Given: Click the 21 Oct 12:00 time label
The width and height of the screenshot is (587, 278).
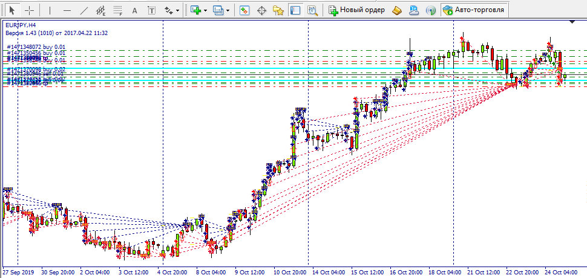Looking at the screenshot, I should [484, 272].
